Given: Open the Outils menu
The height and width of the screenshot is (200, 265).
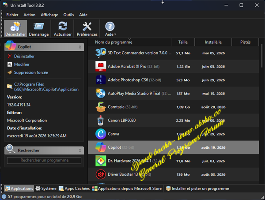Looking at the screenshot, I should 68,15.
